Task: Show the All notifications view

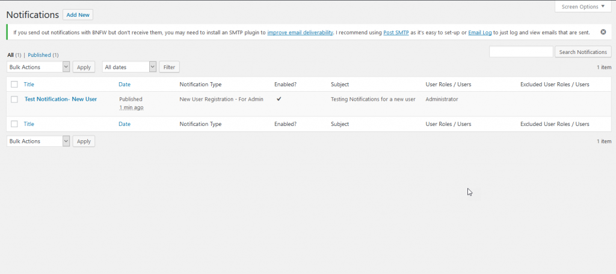Action: click(10, 55)
